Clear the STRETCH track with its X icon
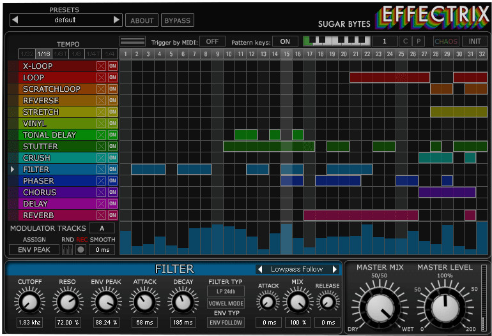492x336 pixels. (101, 112)
